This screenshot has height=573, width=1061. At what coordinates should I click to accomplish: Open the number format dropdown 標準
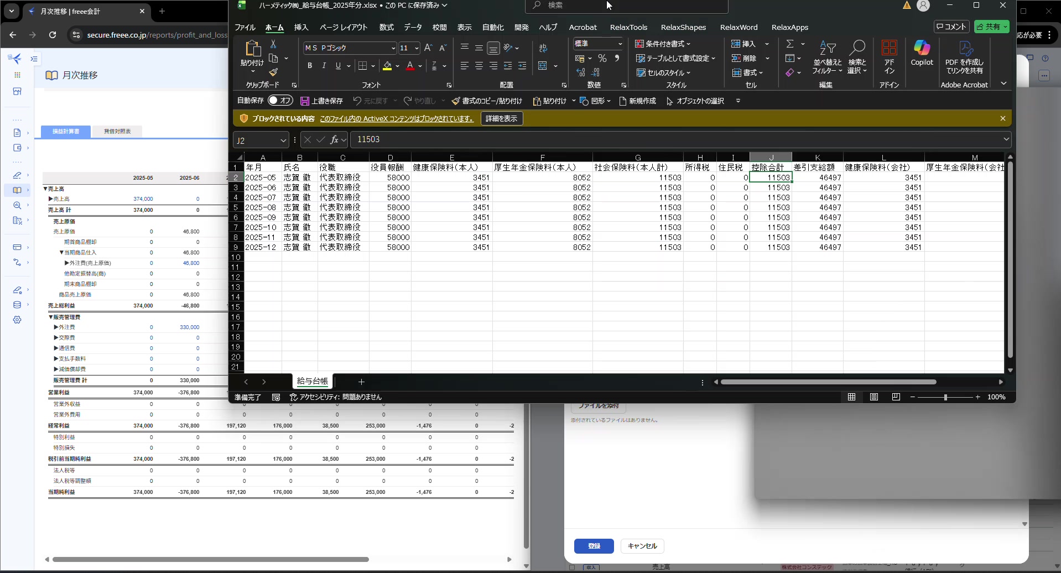pos(620,44)
